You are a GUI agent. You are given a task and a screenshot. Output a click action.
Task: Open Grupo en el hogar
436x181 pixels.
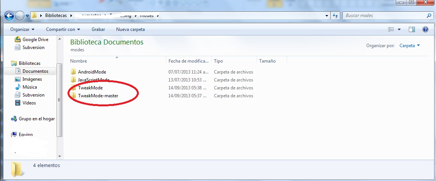(37, 119)
